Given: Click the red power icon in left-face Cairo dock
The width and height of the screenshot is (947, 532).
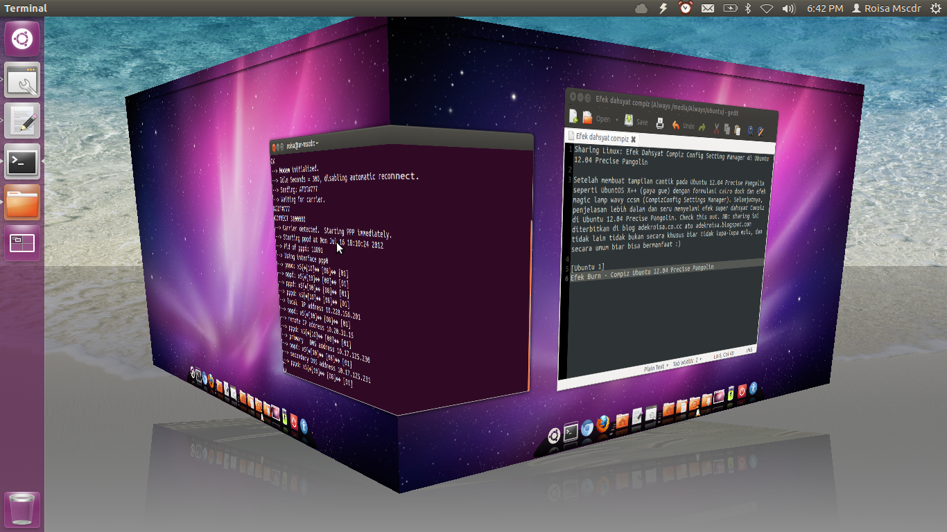Looking at the screenshot, I should 294,420.
